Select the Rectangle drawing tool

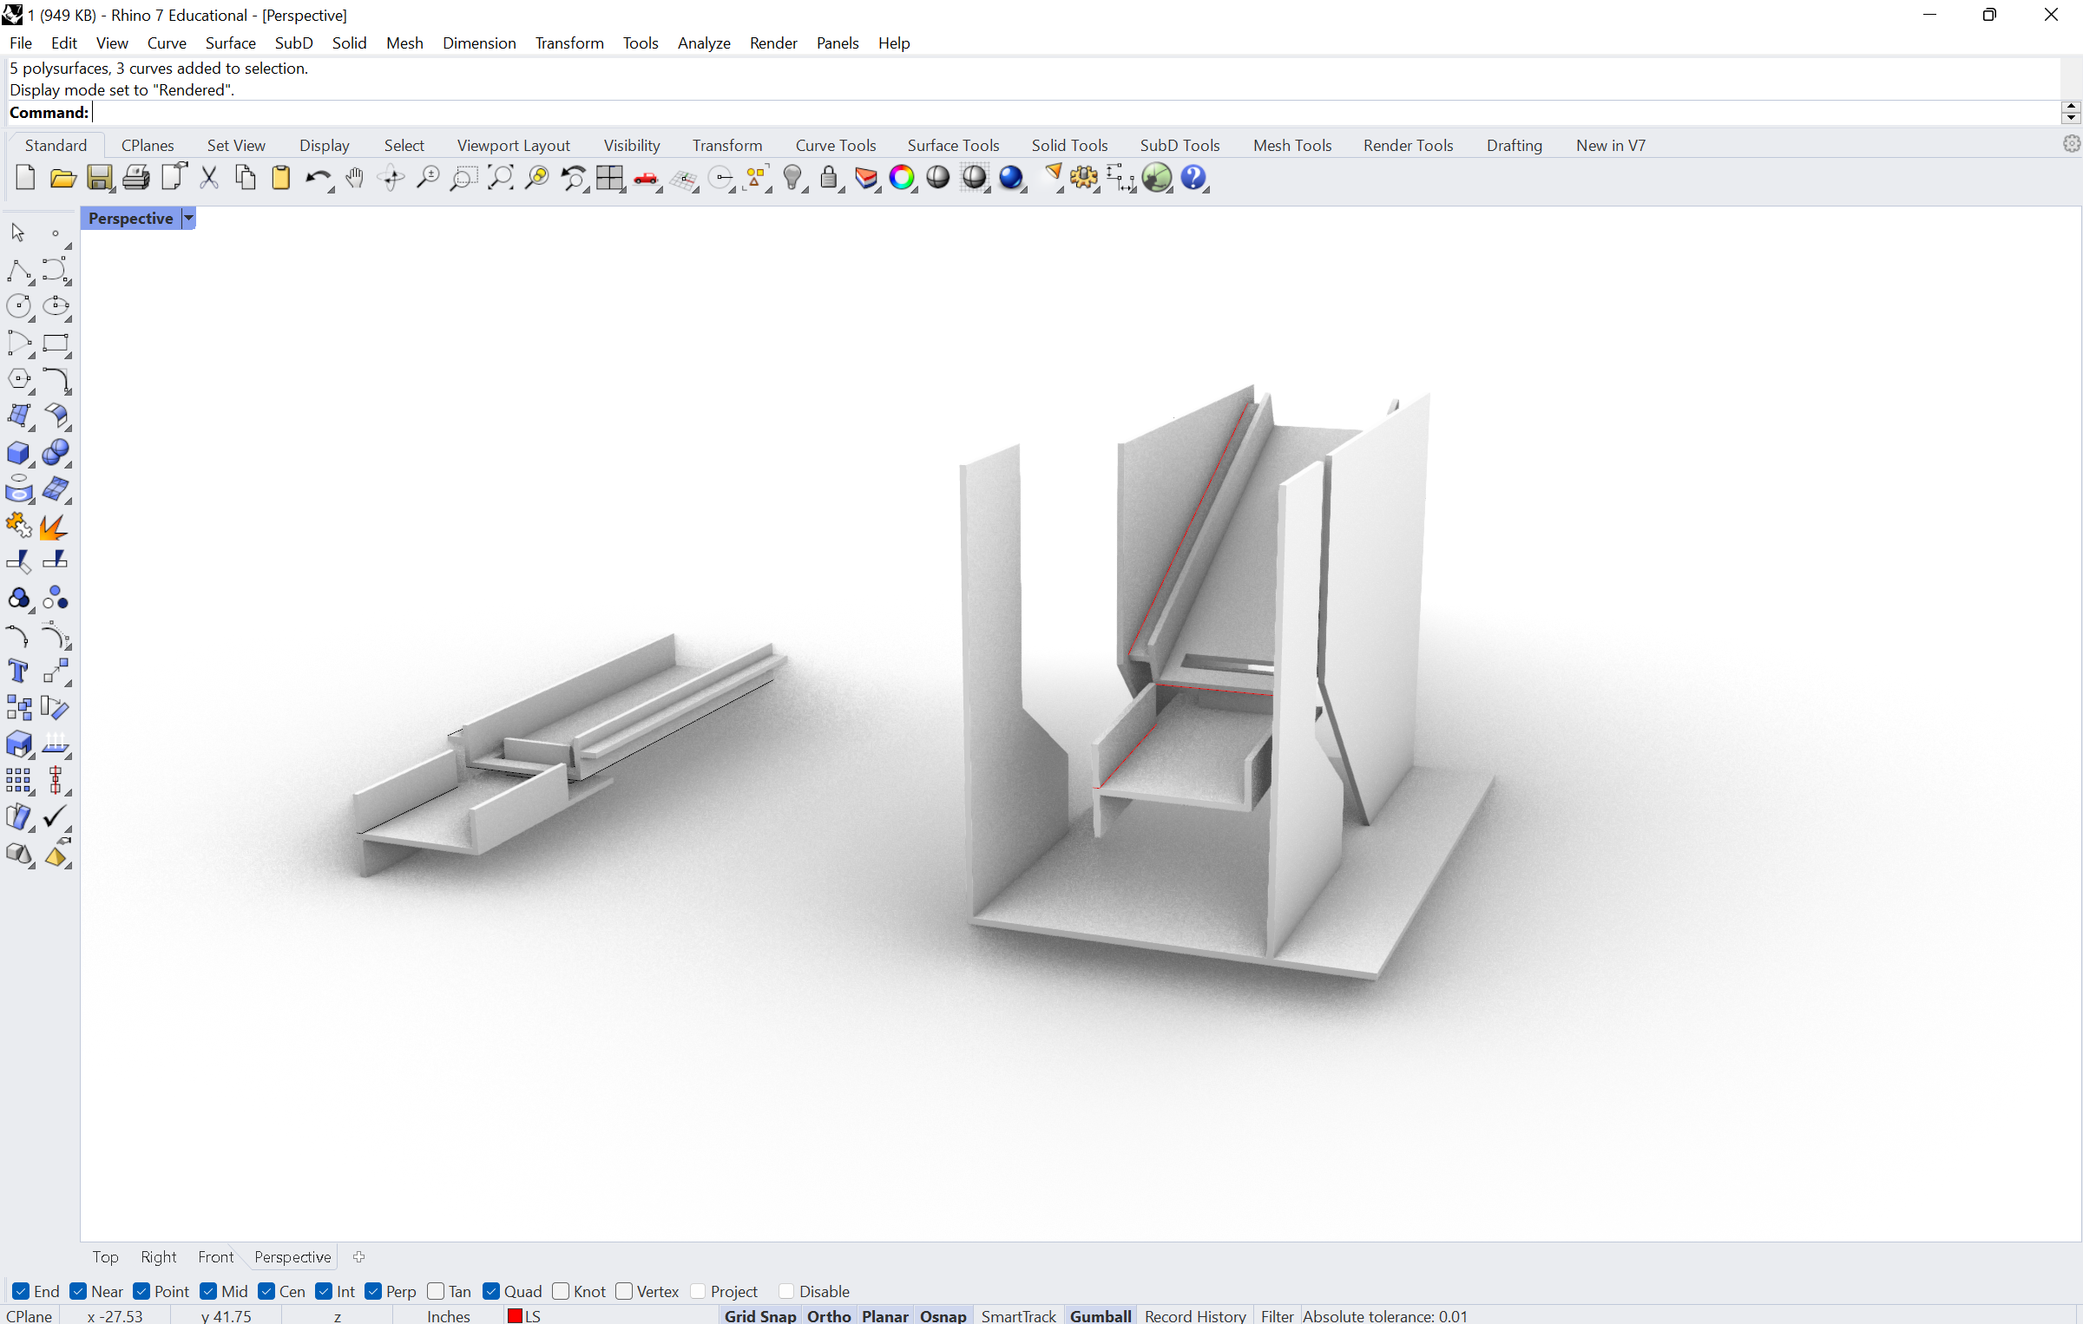click(x=57, y=344)
